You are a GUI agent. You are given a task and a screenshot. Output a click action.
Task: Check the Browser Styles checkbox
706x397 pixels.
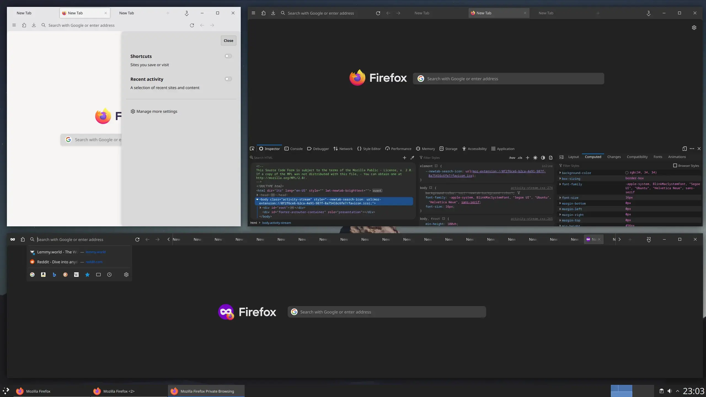[x=675, y=165]
